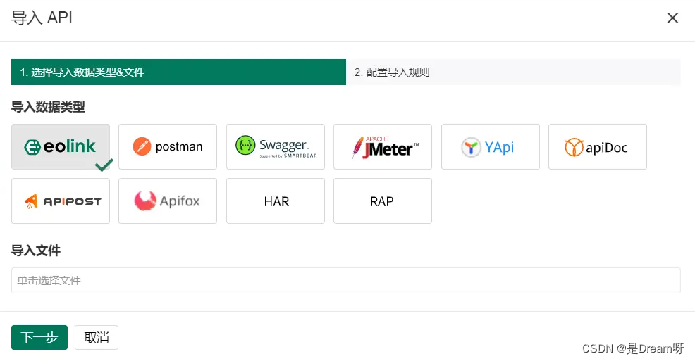The width and height of the screenshot is (695, 361).
Task: Choose apiDoc import type
Action: click(598, 146)
